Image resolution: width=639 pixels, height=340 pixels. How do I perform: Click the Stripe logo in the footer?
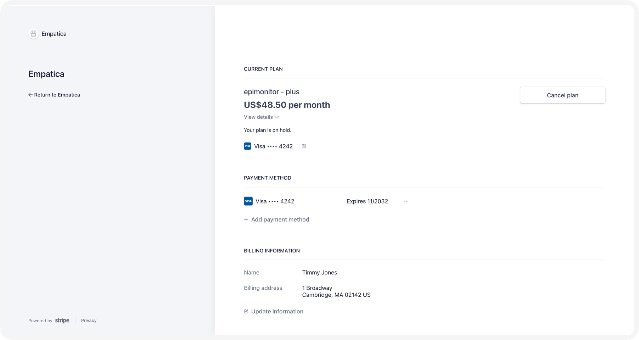click(62, 321)
